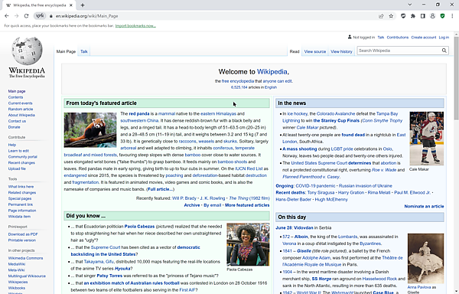This screenshot has width=459, height=294.
Task: Open Random article in sidebar
Action: (21, 109)
